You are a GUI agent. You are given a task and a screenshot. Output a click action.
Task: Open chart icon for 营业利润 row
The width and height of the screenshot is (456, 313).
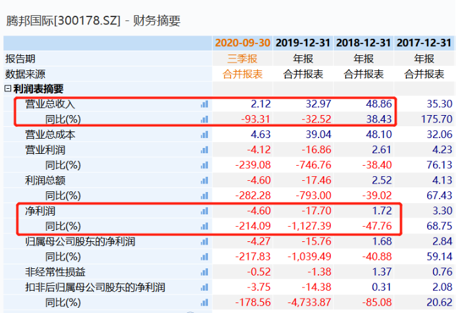[205, 150]
